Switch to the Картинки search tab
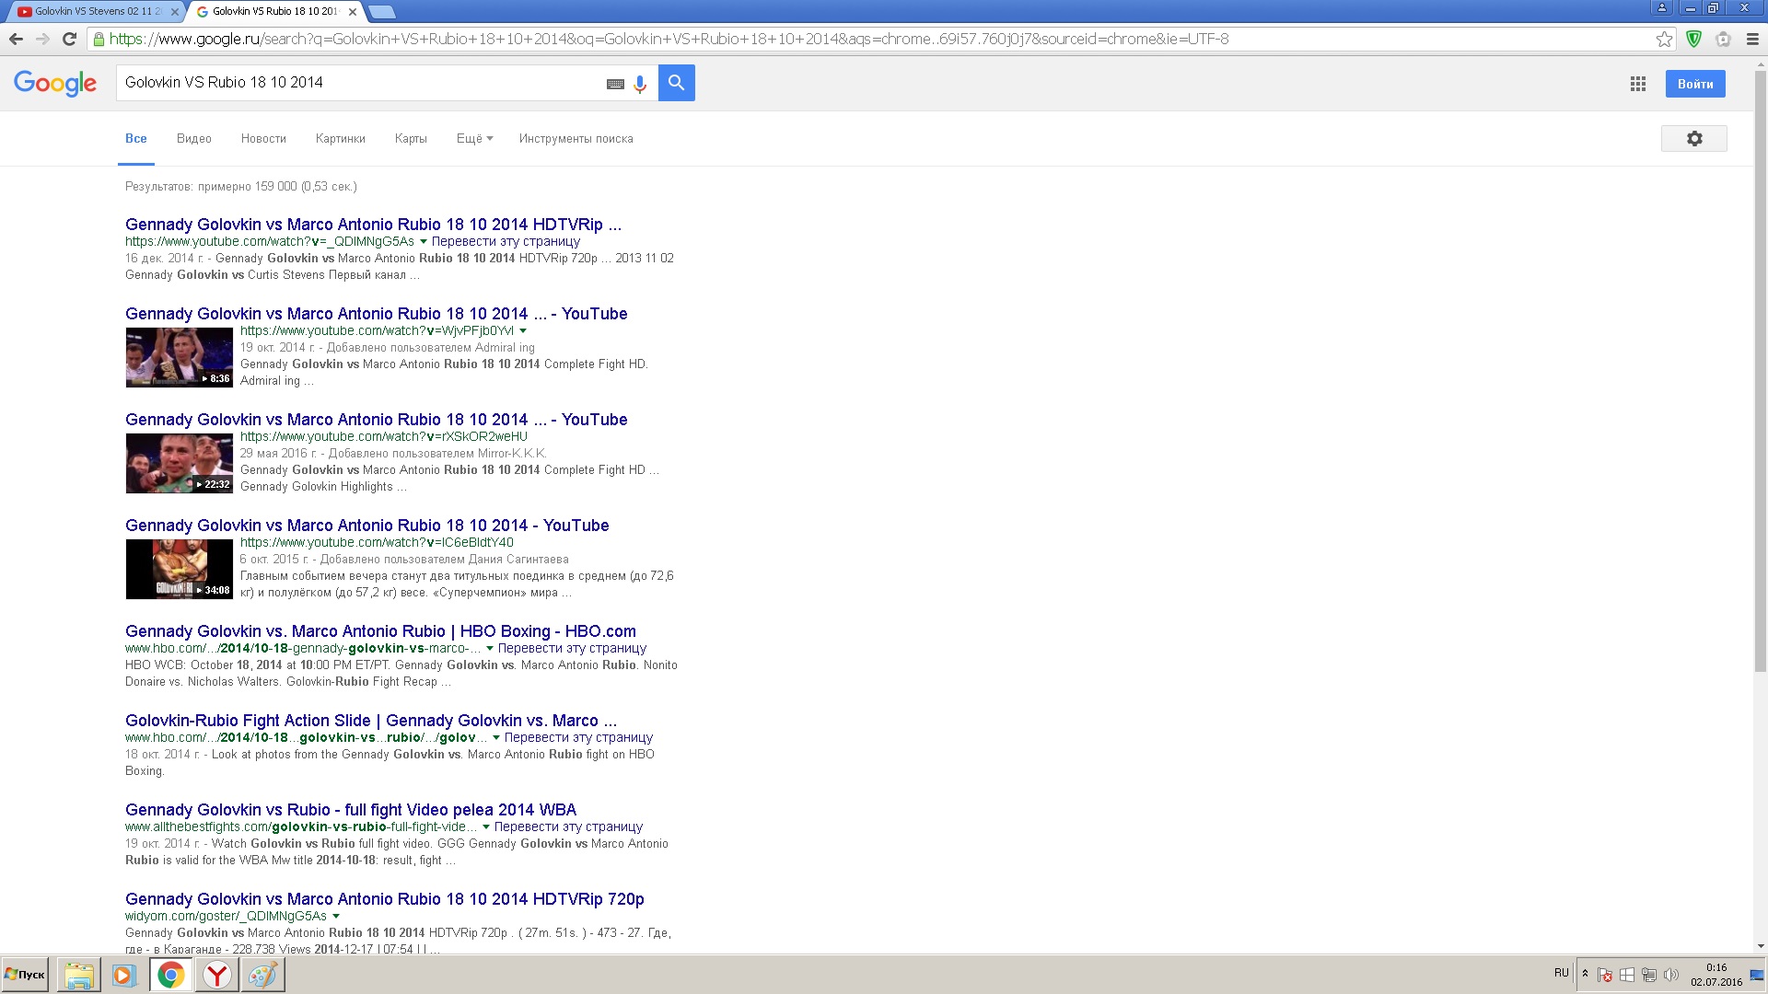This screenshot has width=1768, height=994. (341, 139)
